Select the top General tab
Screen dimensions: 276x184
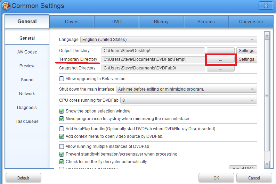click(27, 21)
